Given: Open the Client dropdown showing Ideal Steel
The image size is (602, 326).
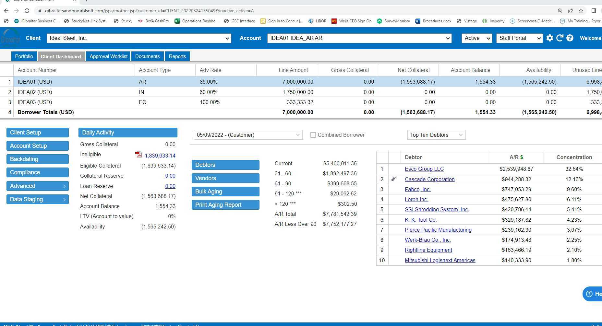Looking at the screenshot, I should coord(139,38).
